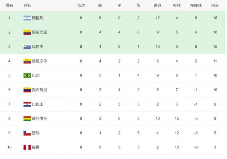This screenshot has width=227, height=159.
Task: Click the 进球 column header
Action: click(x=157, y=6)
